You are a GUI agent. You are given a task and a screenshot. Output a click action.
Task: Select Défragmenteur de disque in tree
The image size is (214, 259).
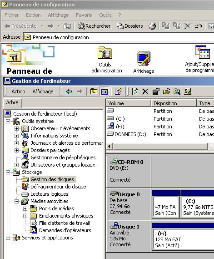[58, 187]
